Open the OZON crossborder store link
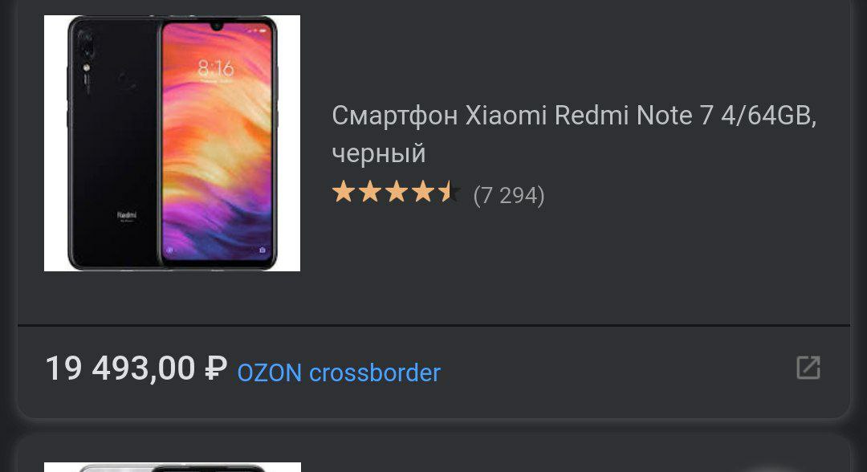The image size is (867, 472). [339, 372]
